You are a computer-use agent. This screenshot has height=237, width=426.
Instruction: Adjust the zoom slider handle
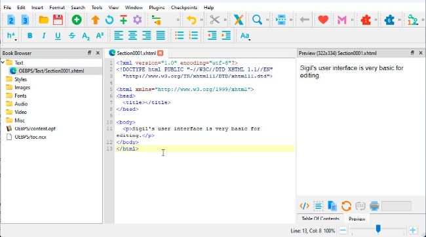tap(378, 229)
